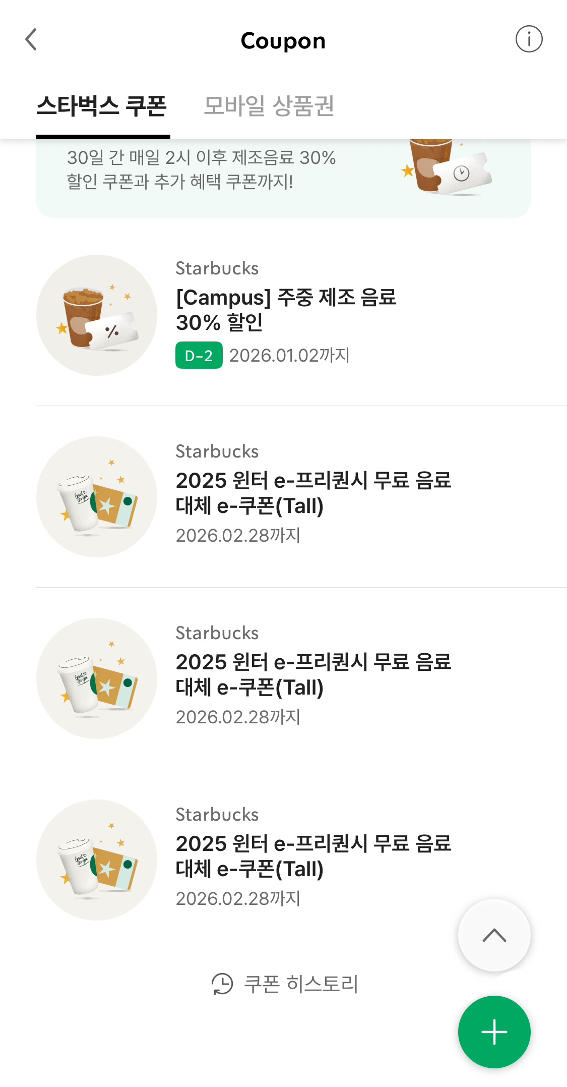Select the 스타벅스 쿠폰 tab

click(x=102, y=106)
